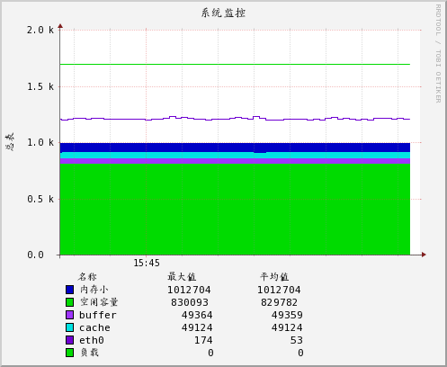Select the chart title 系统监控

click(x=223, y=13)
